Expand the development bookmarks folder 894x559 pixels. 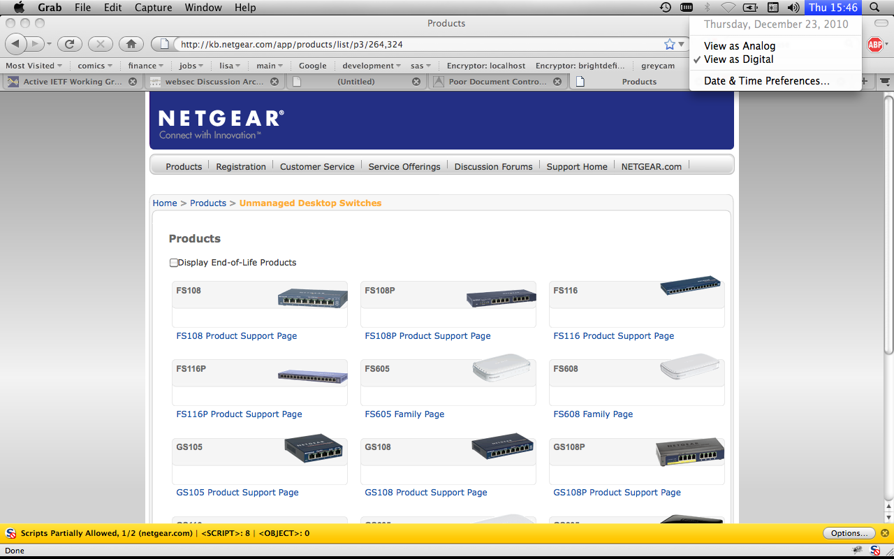[372, 66]
